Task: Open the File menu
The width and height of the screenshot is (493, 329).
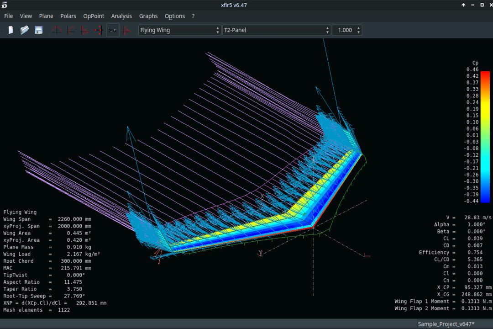Action: point(9,16)
